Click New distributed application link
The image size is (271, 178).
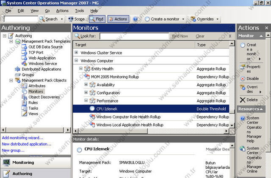(x=27, y=144)
